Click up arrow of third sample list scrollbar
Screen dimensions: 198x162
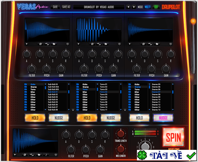[x=173, y=84]
